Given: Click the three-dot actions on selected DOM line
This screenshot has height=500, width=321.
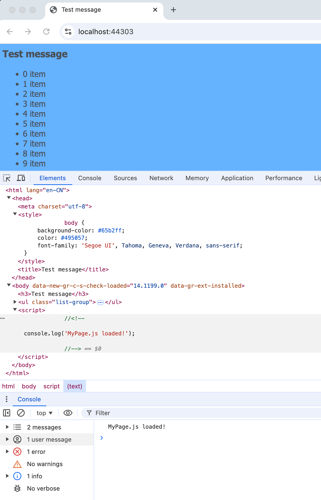Looking at the screenshot, I should (2, 318).
